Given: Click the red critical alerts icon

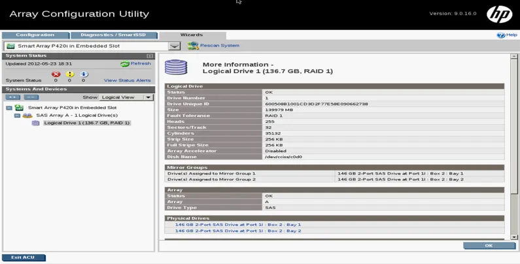Looking at the screenshot, I should 56,74.
